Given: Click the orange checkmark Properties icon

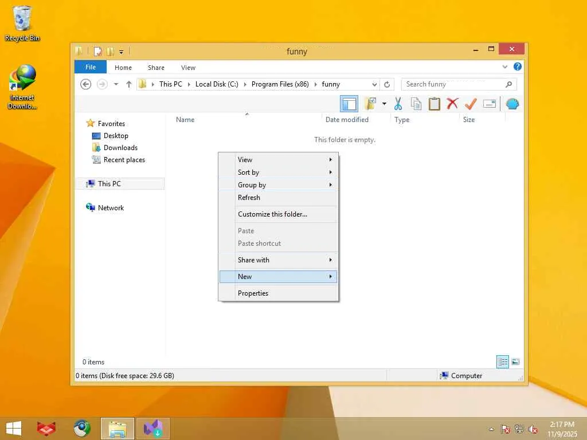Looking at the screenshot, I should tap(471, 104).
